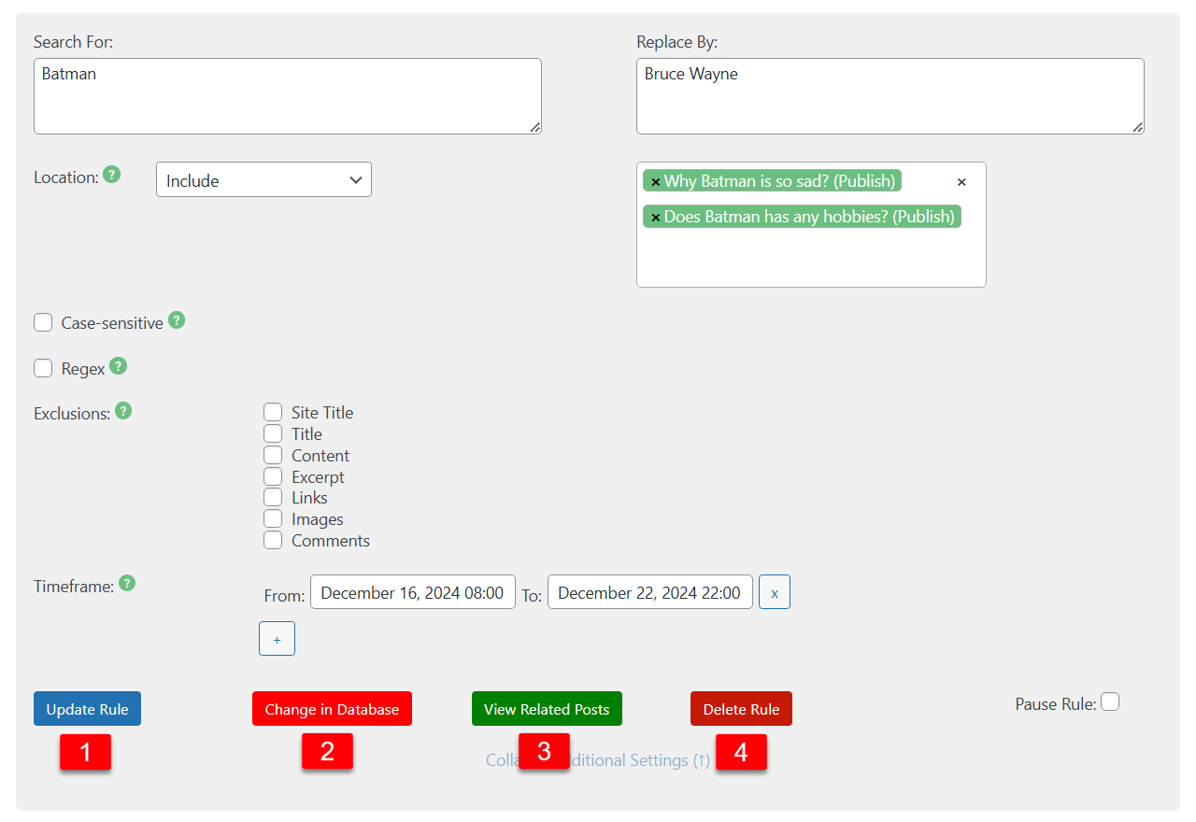Viewport: 1196px width, 822px height.
Task: Remove the timeframe with the x button
Action: pos(775,592)
